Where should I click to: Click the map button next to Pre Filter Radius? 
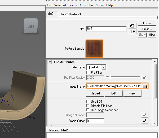tap(145, 77)
